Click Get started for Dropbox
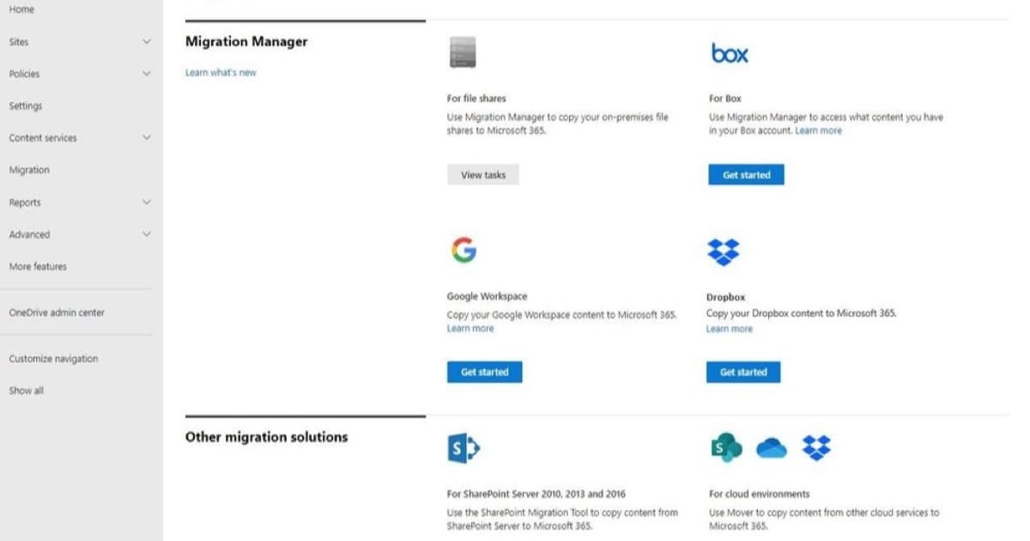This screenshot has width=1030, height=541. [x=743, y=372]
